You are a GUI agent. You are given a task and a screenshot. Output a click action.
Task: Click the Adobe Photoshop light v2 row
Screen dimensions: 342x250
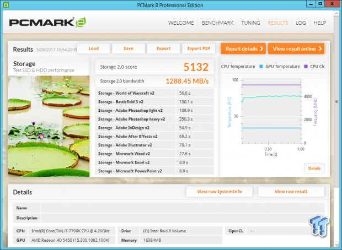pyautogui.click(x=154, y=111)
